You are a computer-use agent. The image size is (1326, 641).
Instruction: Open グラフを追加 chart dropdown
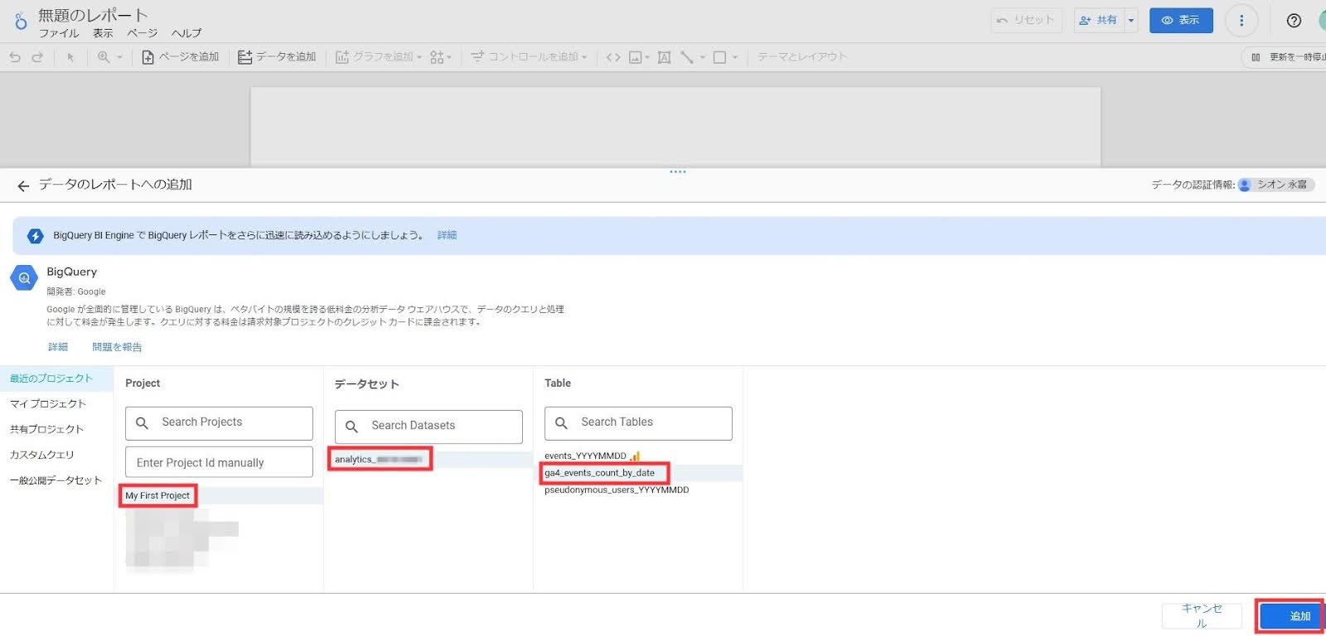pyautogui.click(x=379, y=57)
